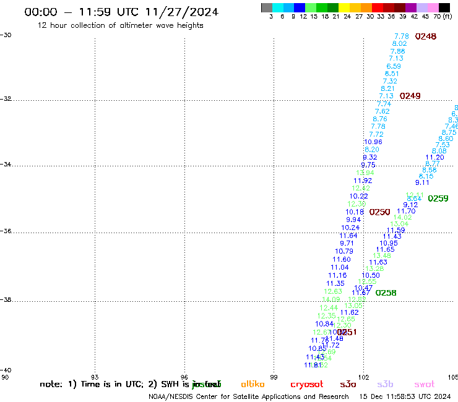Image resolution: width=458 pixels, height=402 pixels.
Task: Click the 'note: 1) Time is in UTC' text
Action: (92, 384)
